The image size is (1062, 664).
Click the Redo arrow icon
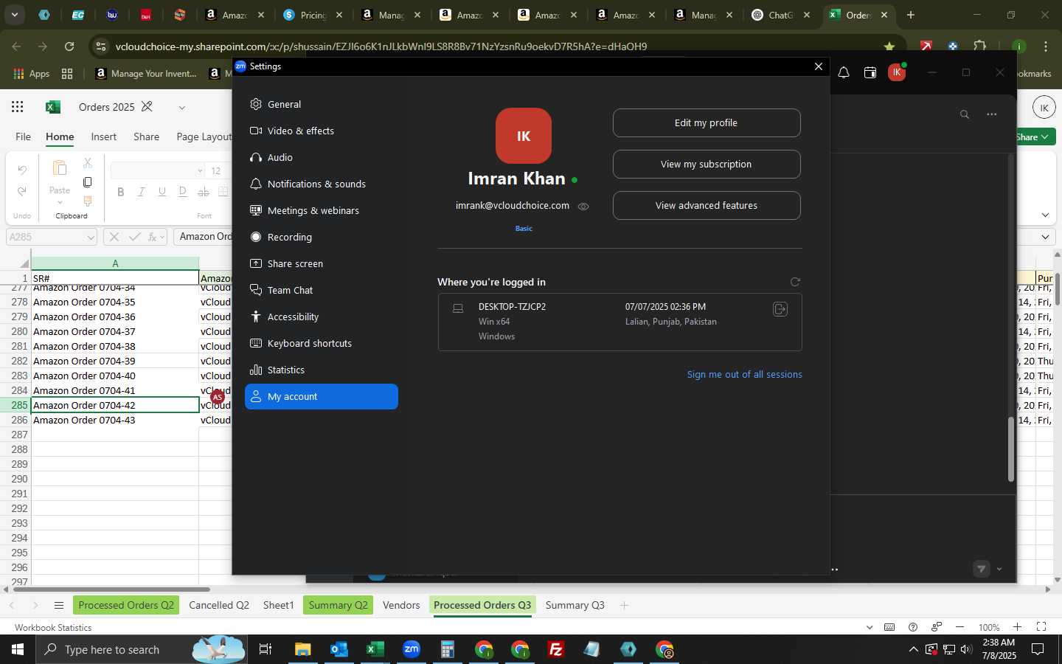click(22, 191)
